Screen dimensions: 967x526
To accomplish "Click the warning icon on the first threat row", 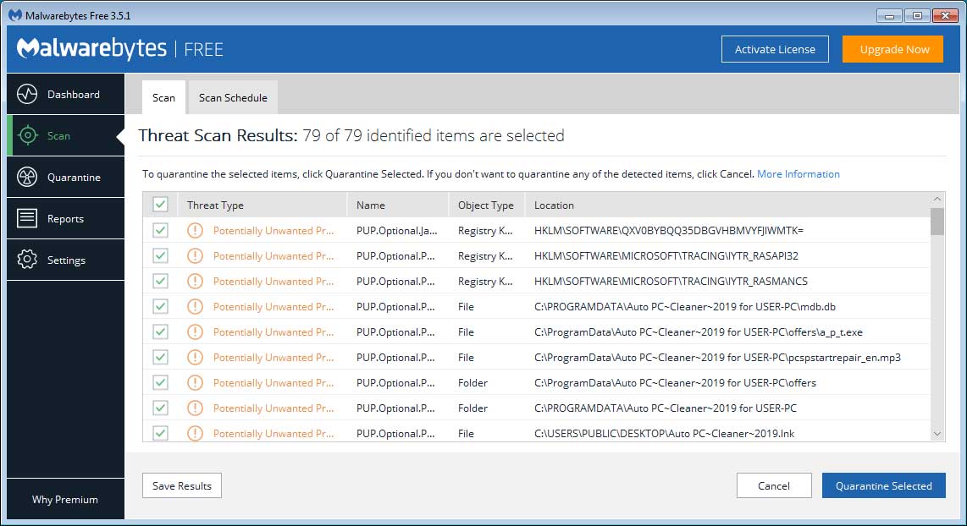I will point(195,230).
